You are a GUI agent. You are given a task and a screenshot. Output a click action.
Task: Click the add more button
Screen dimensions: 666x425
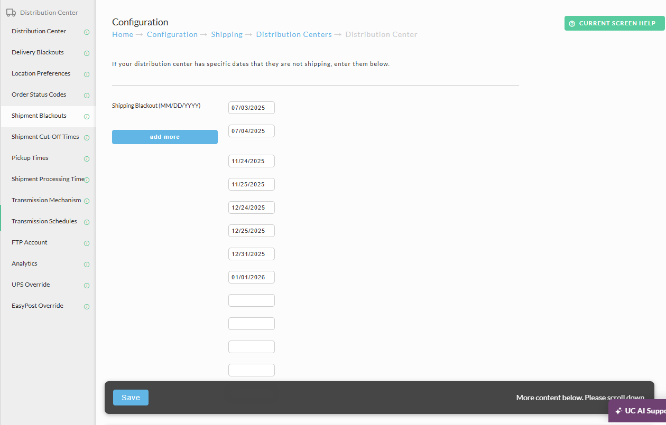tap(165, 137)
